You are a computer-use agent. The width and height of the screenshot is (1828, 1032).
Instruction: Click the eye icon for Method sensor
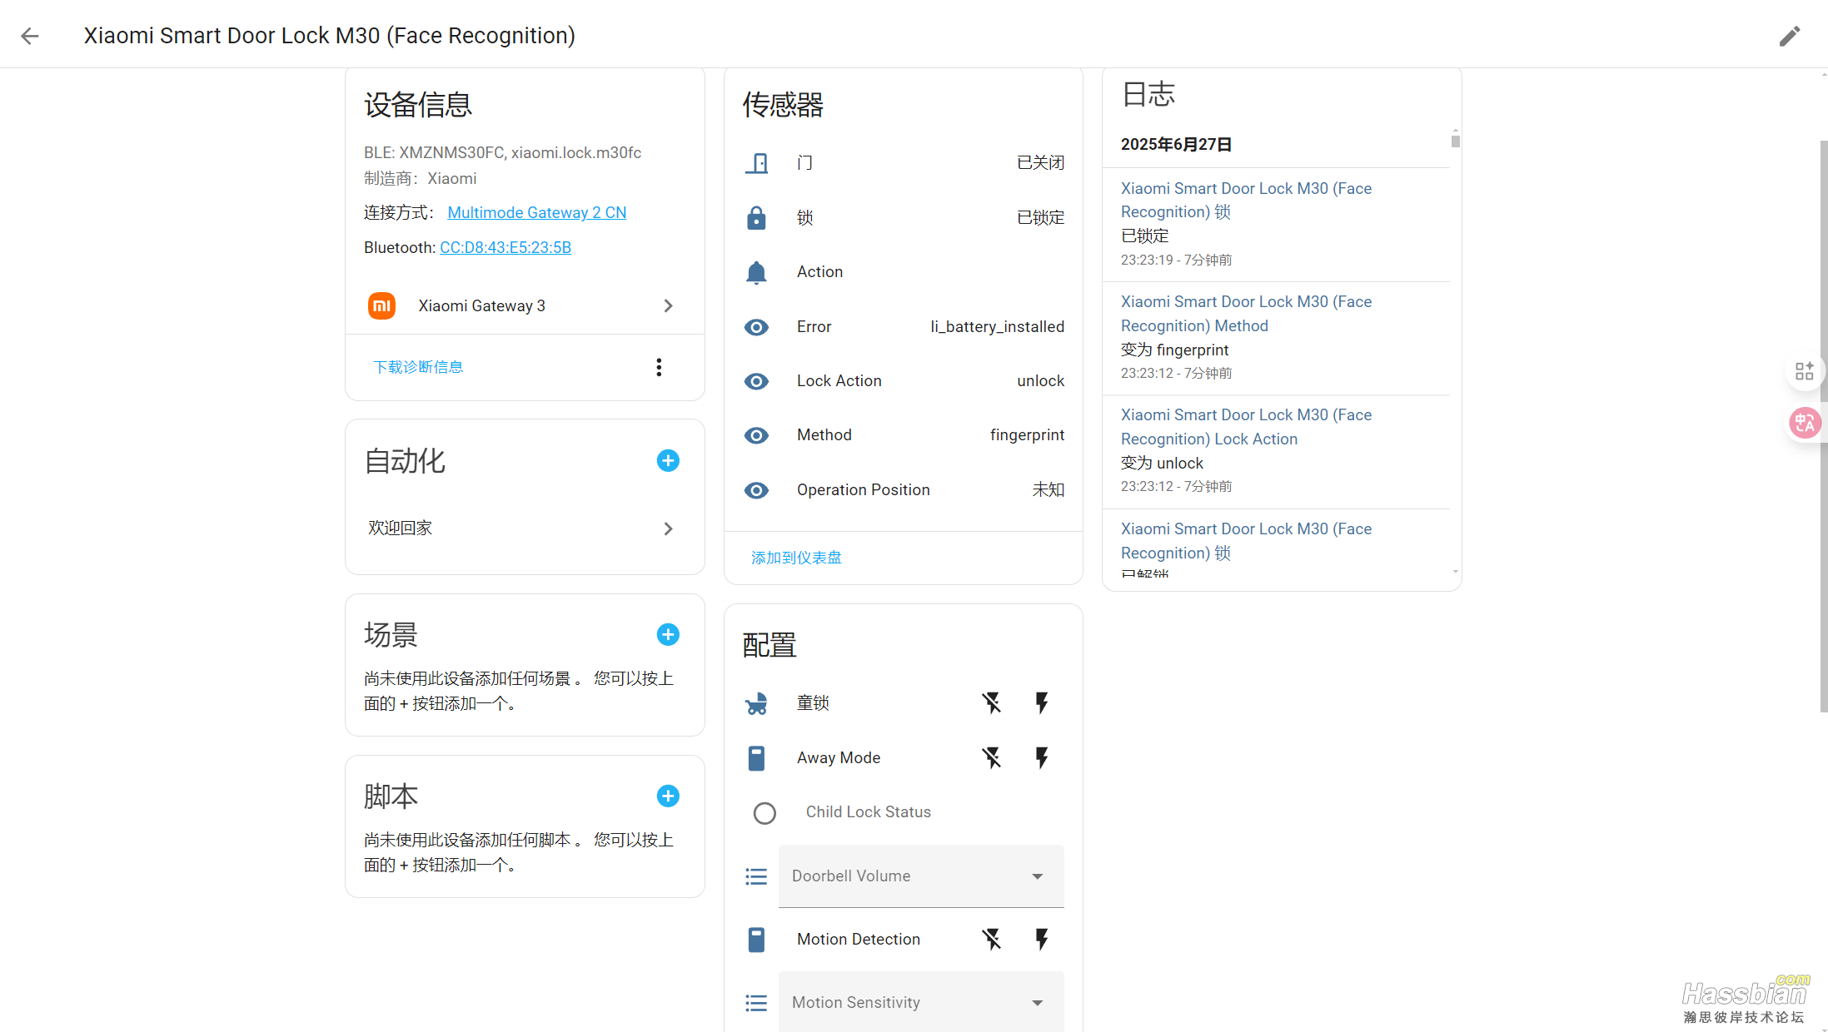[756, 435]
